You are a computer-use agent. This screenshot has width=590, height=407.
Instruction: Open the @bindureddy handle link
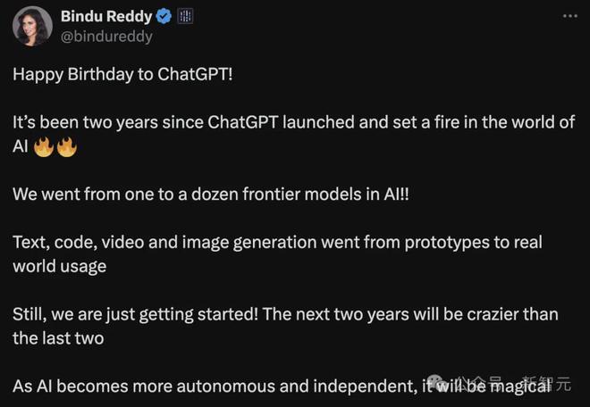[105, 37]
